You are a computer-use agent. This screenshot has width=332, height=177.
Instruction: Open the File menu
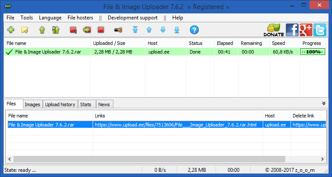tap(10, 18)
